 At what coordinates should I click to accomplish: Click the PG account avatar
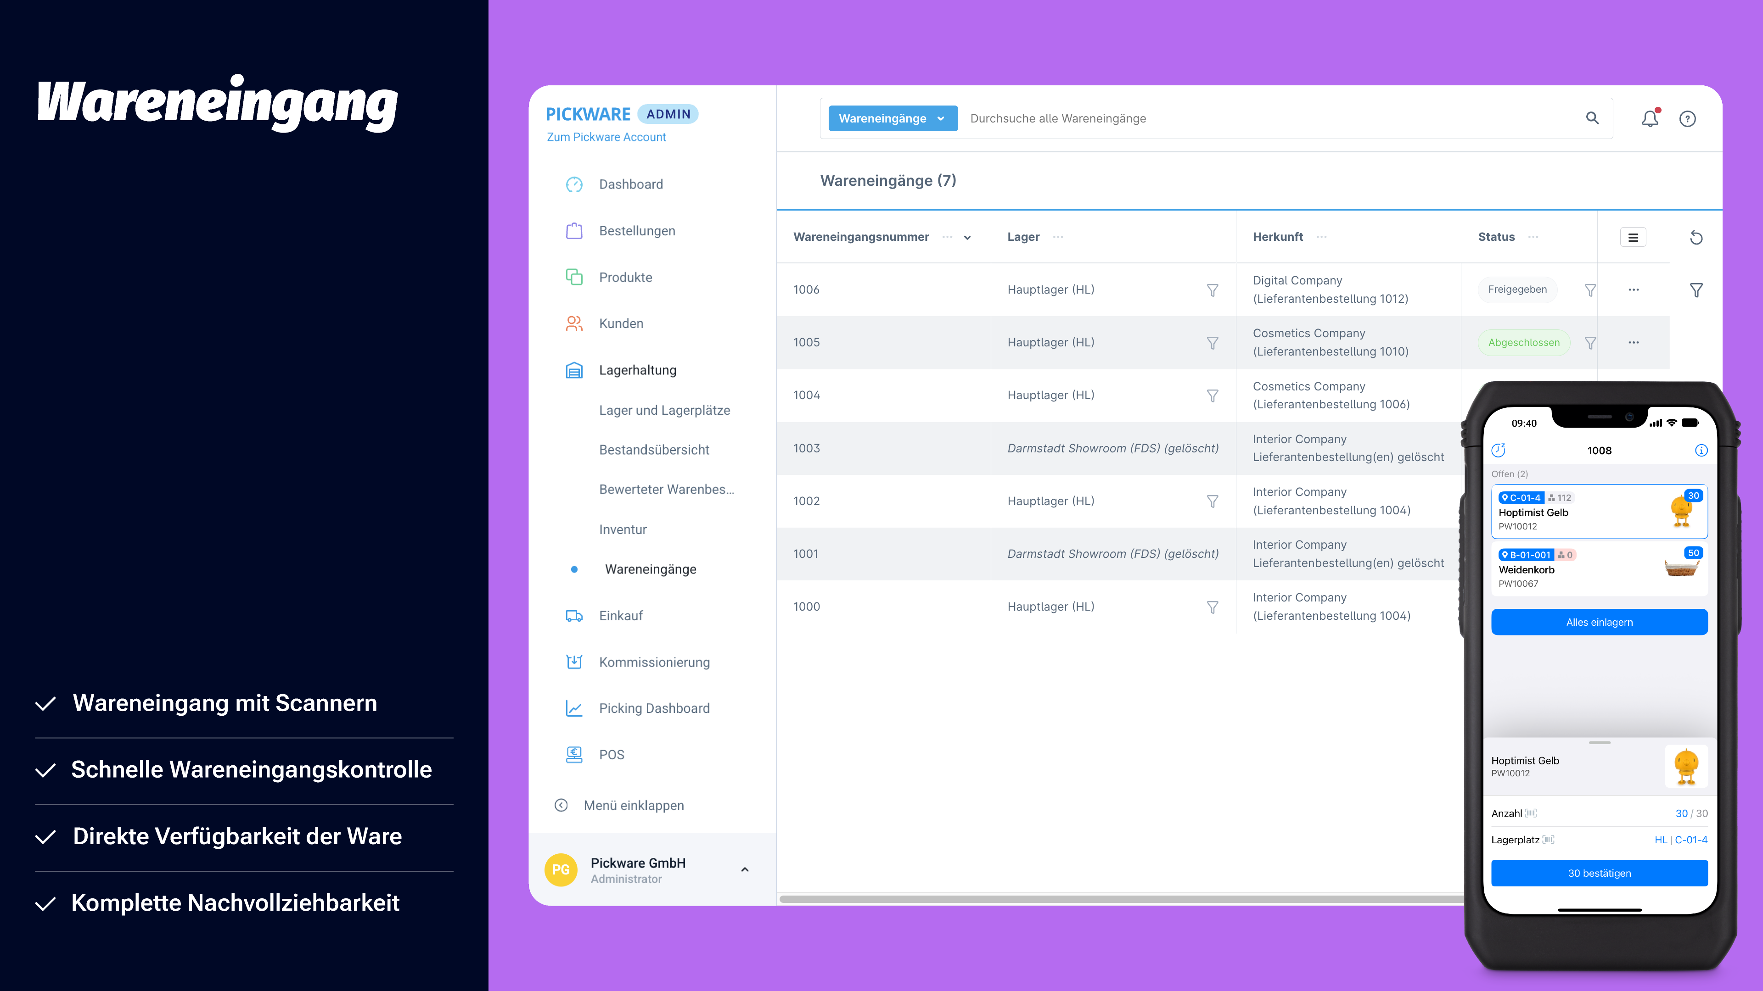coord(561,870)
